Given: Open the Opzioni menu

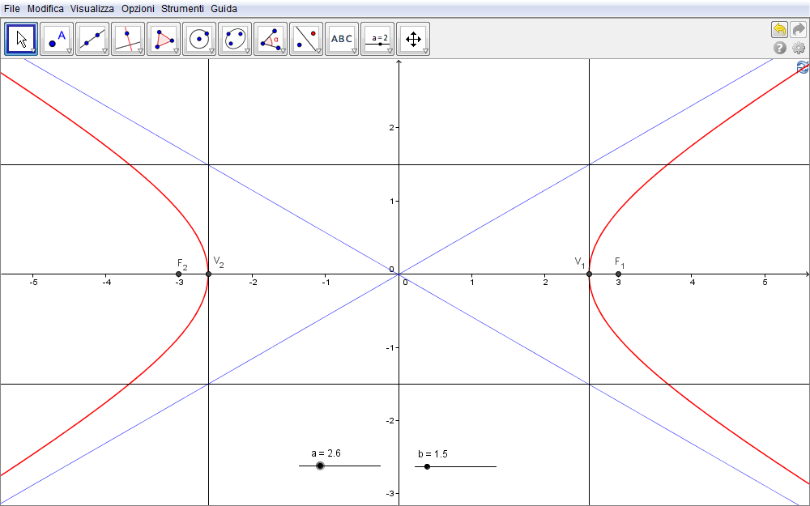Looking at the screenshot, I should [138, 8].
